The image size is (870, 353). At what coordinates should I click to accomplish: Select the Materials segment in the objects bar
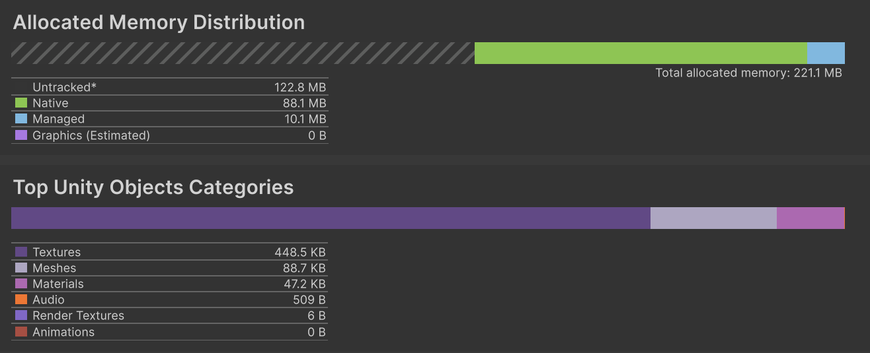pyautogui.click(x=811, y=218)
